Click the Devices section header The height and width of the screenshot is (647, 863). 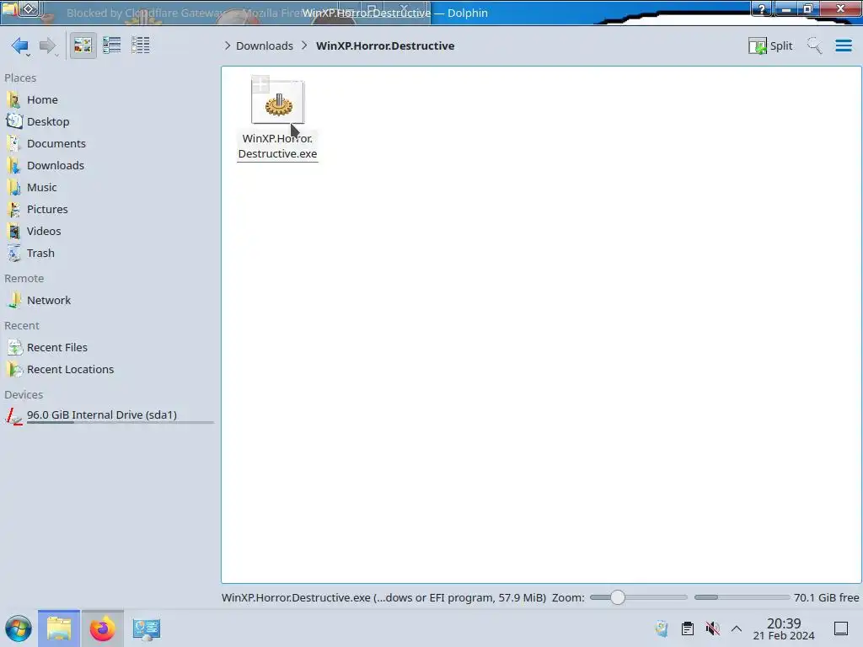(x=24, y=395)
